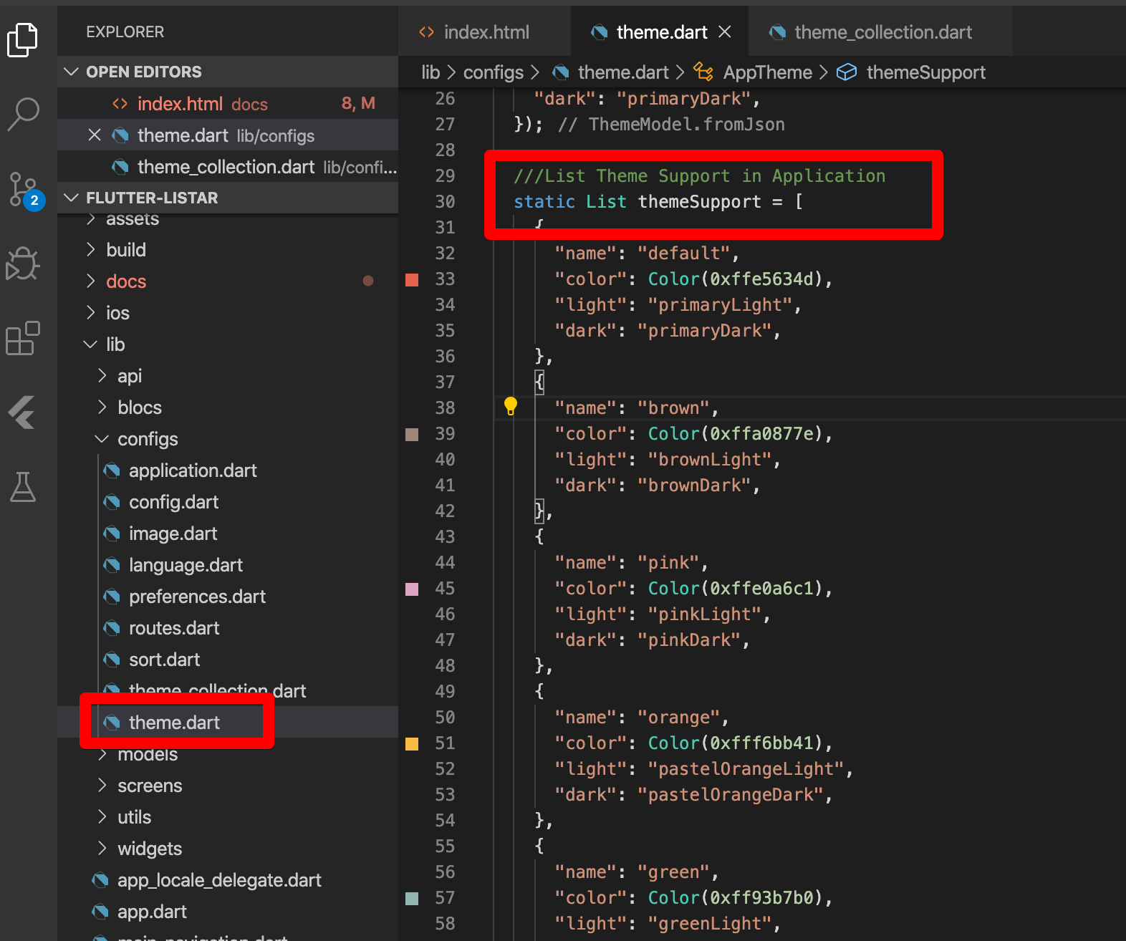Viewport: 1126px width, 941px height.
Task: Close theme.dart in Open Editors list
Action: (95, 135)
